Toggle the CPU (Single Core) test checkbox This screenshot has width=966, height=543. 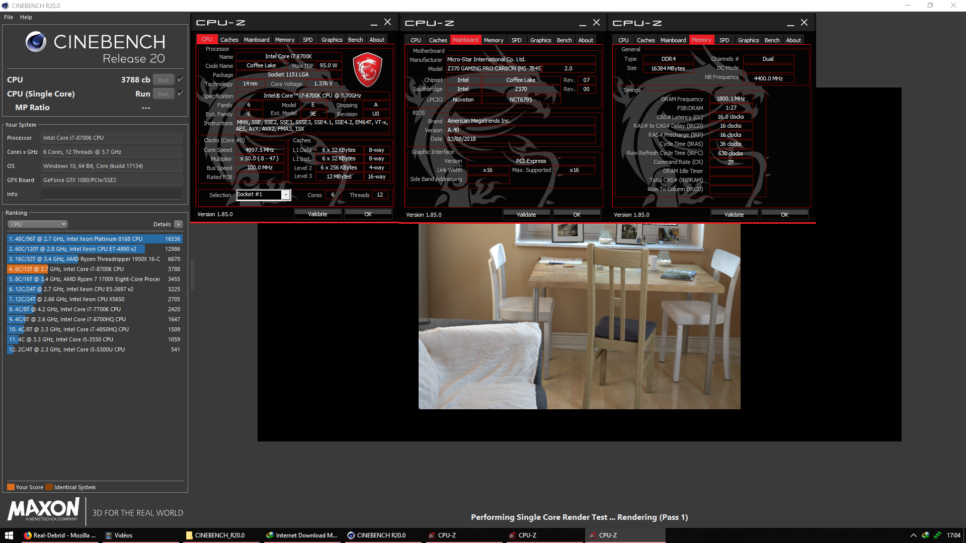point(180,94)
